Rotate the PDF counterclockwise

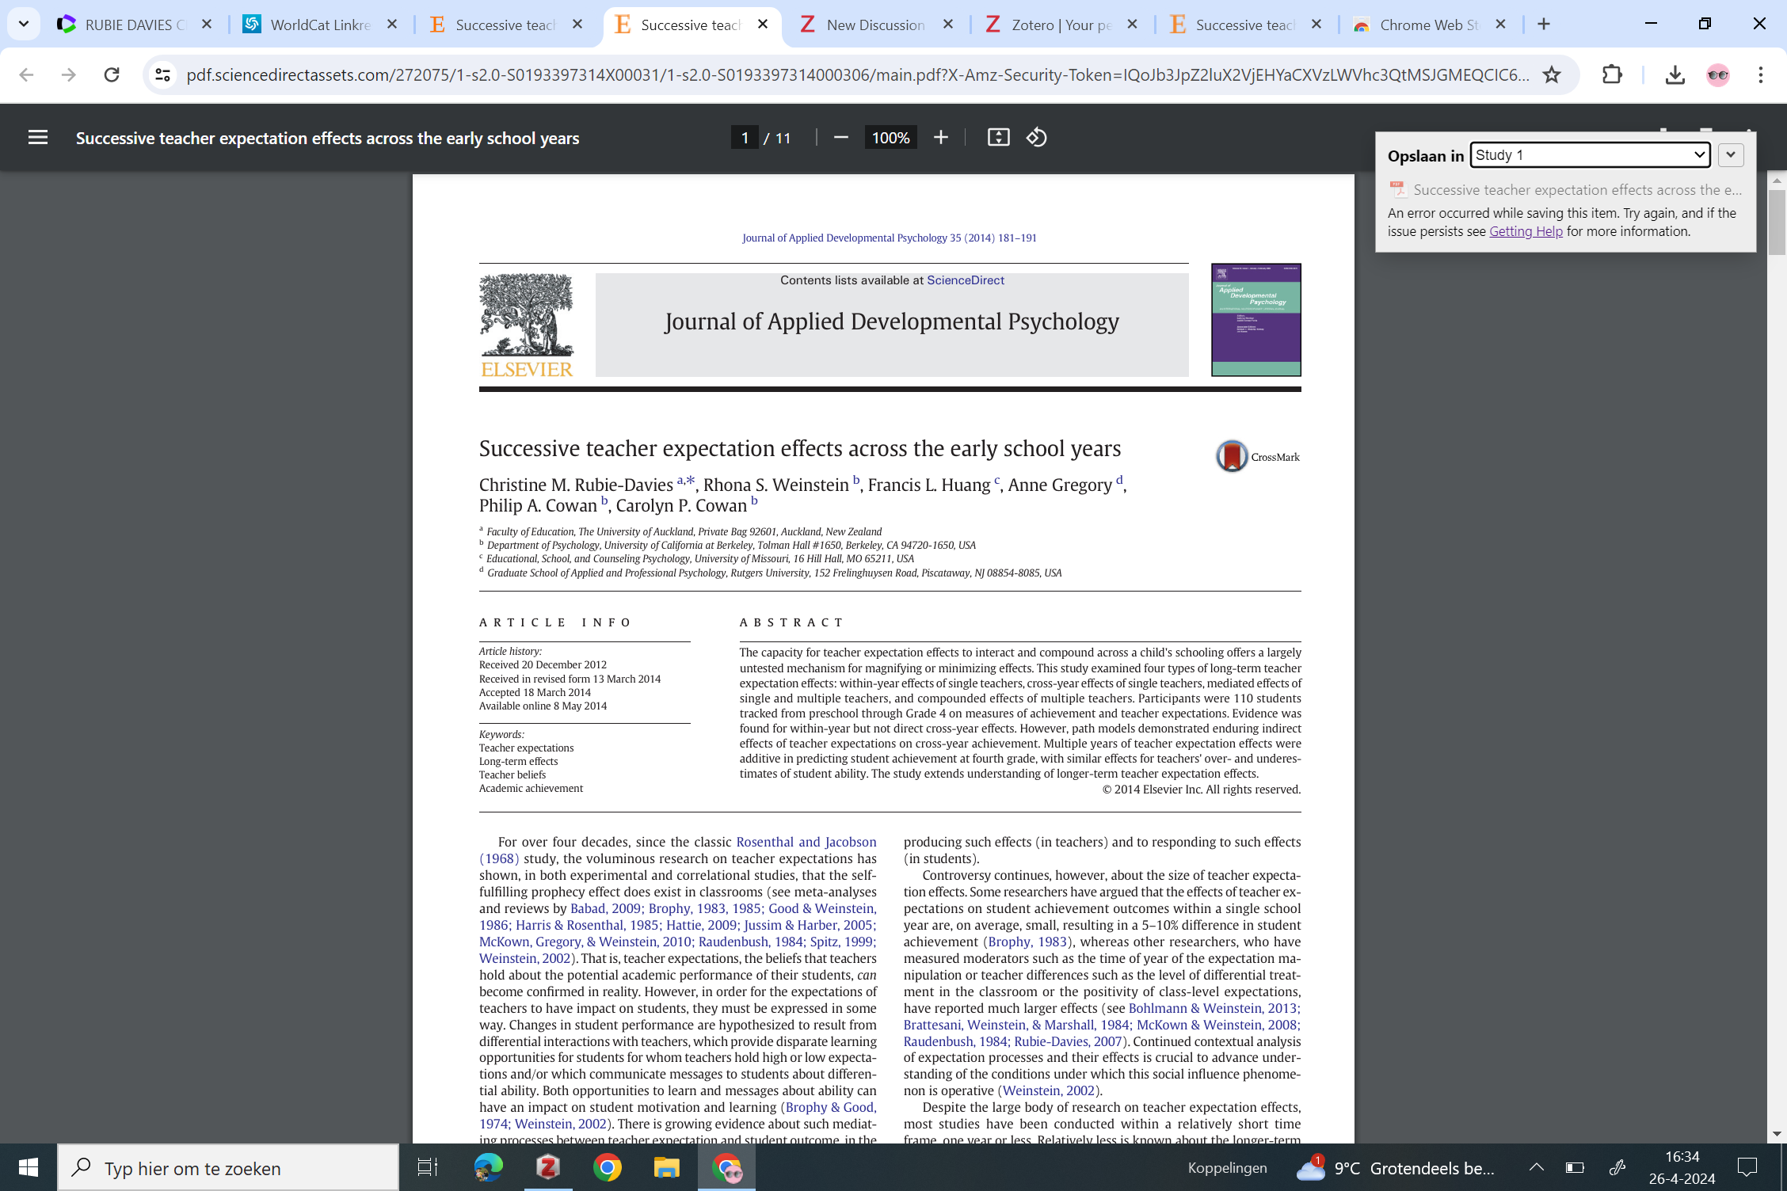tap(1037, 138)
